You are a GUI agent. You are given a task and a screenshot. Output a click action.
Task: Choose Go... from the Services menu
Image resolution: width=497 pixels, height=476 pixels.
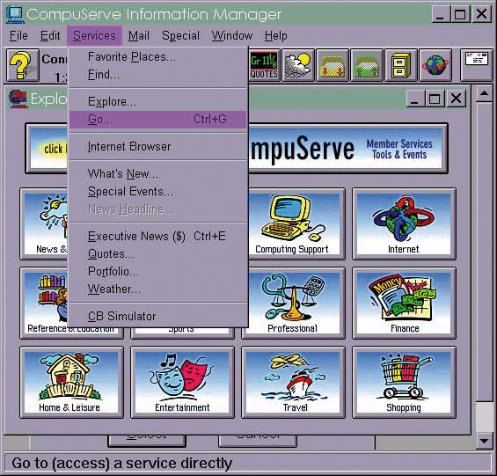[x=157, y=120]
